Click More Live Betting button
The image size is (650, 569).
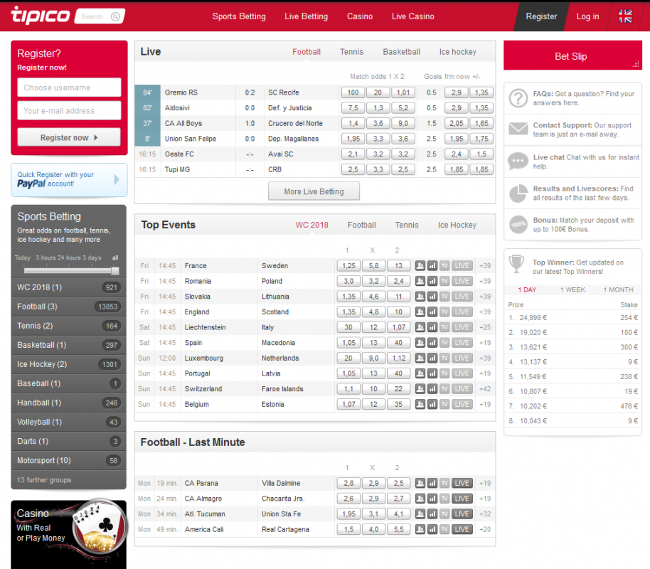click(x=314, y=191)
